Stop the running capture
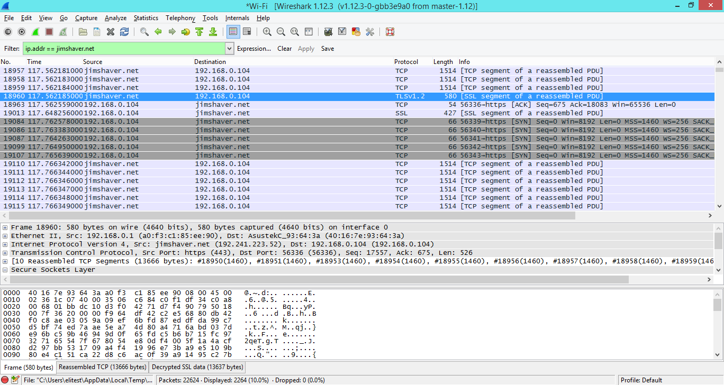 click(49, 32)
